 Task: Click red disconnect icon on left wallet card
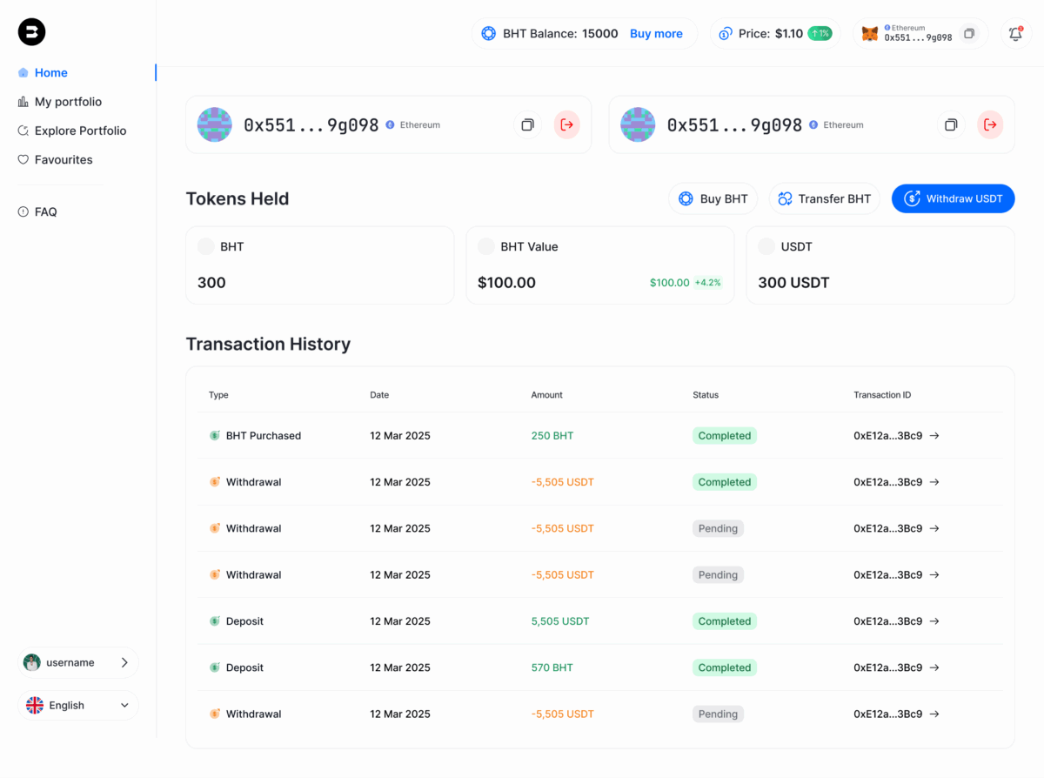(567, 125)
